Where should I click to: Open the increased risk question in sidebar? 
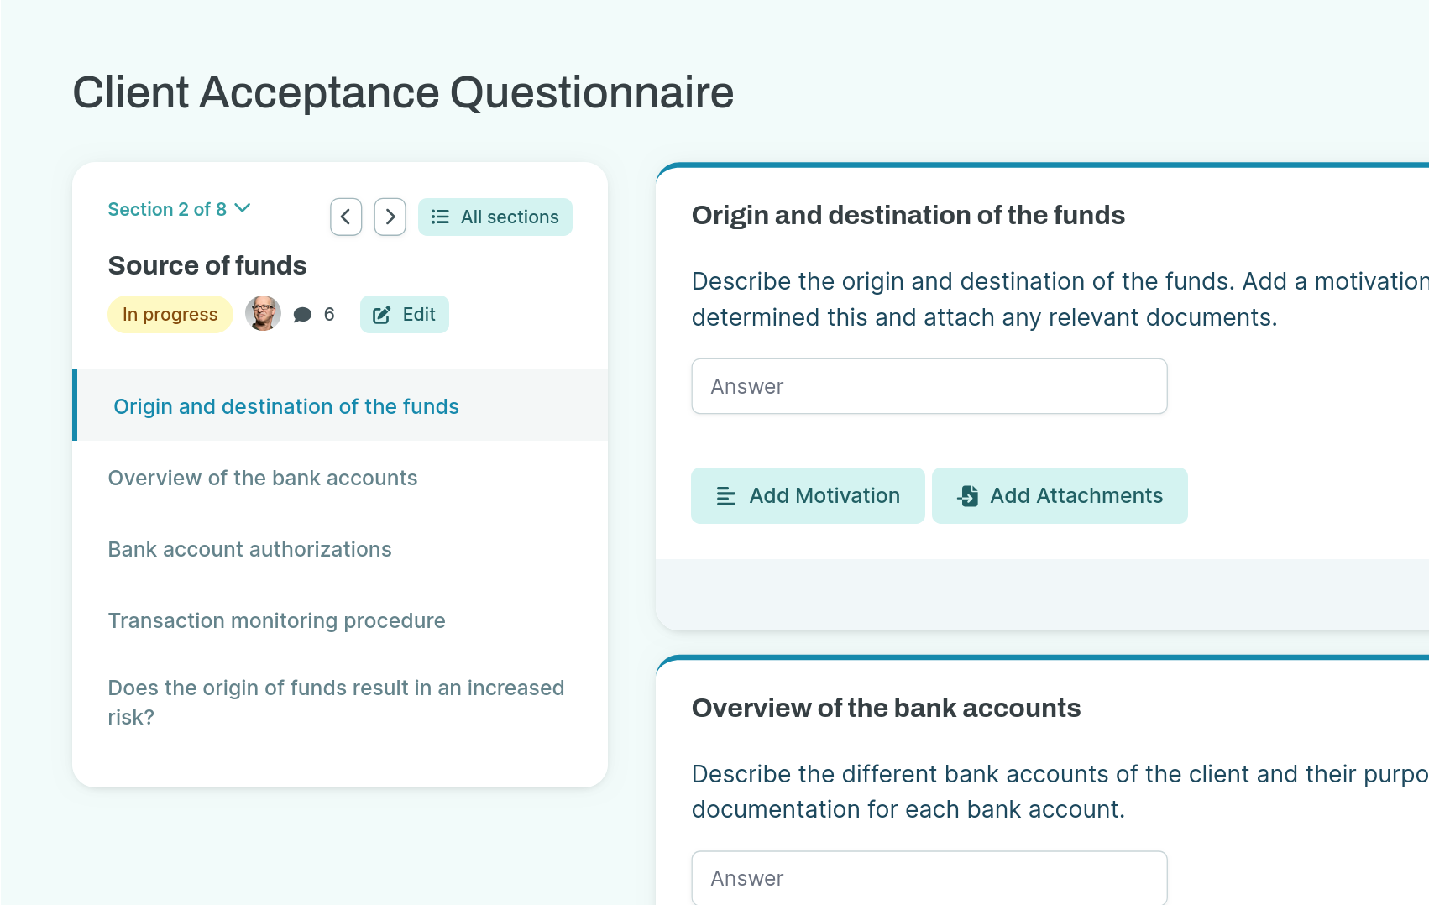coord(336,702)
